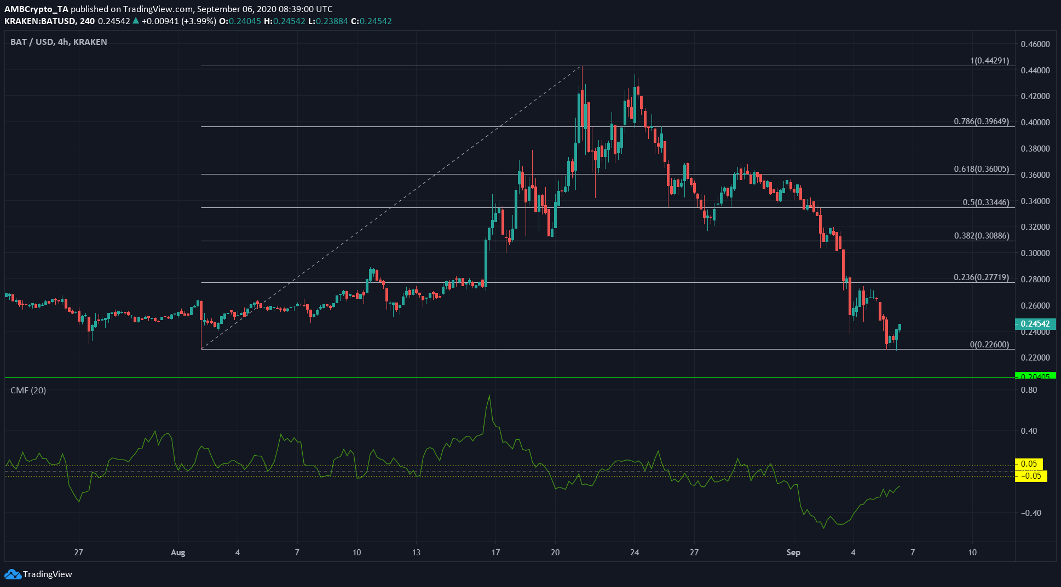The height and width of the screenshot is (587, 1061).
Task: Click the yellow -0.05 CMF level tag
Action: pyautogui.click(x=1031, y=476)
